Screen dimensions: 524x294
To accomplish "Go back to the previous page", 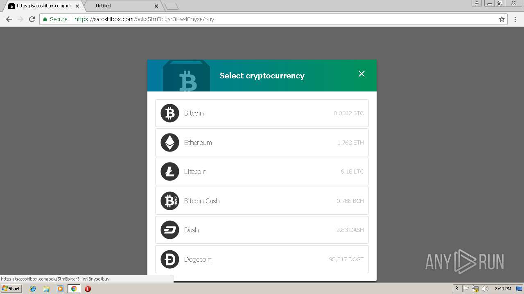I will click(9, 19).
